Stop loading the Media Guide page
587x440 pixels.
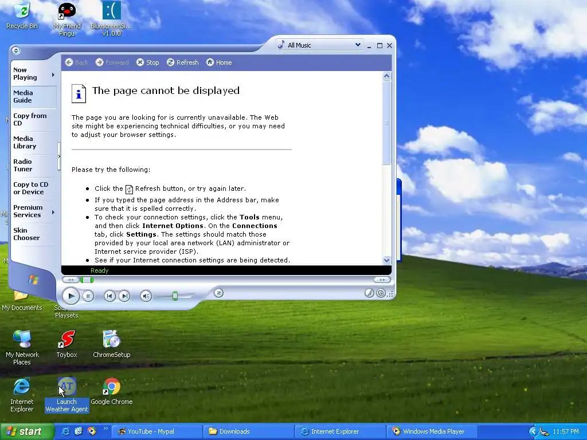coord(147,62)
